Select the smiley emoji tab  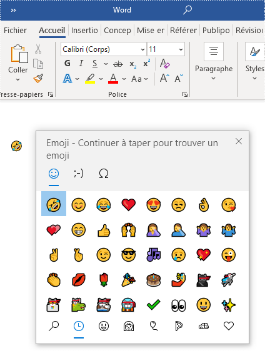(x=54, y=174)
